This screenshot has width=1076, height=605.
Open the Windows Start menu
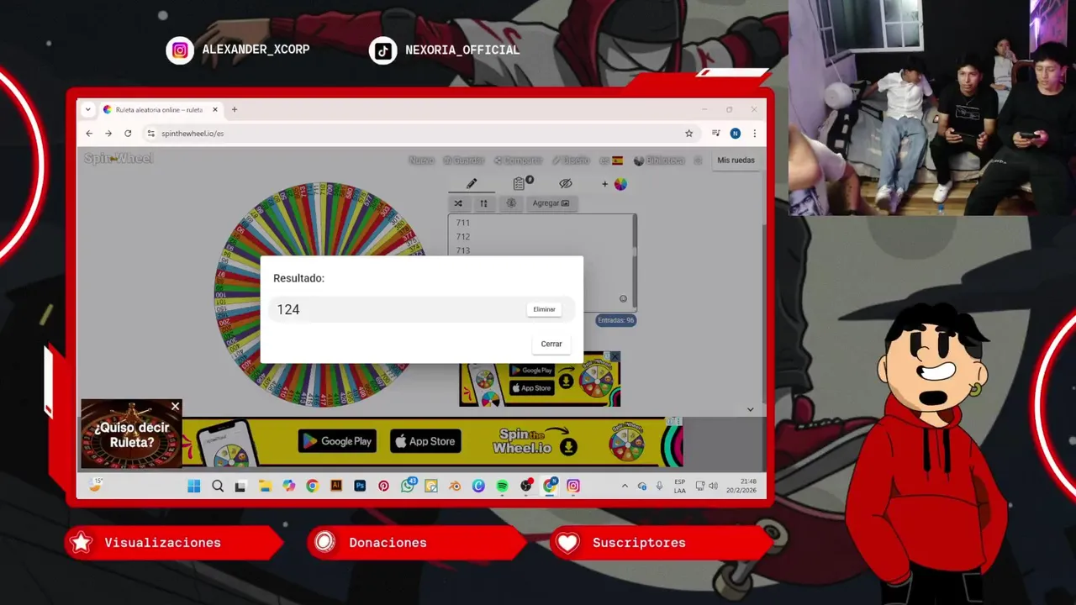click(194, 486)
